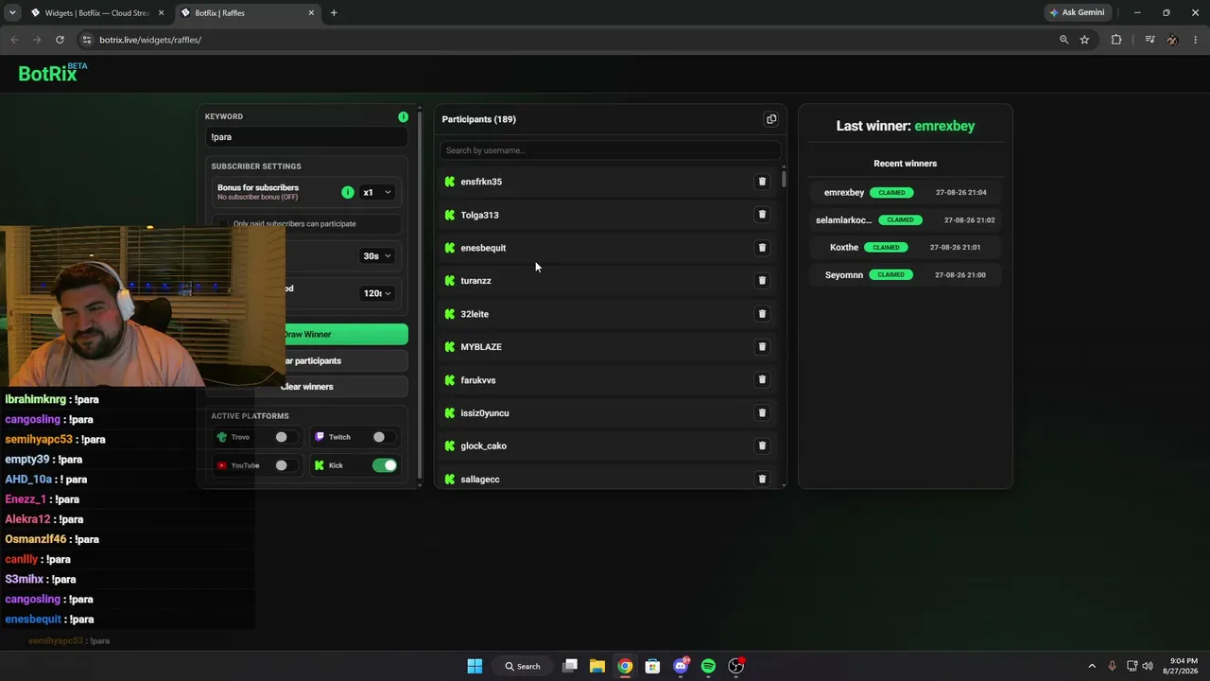Click the Search by username field
The height and width of the screenshot is (681, 1210).
click(x=611, y=150)
